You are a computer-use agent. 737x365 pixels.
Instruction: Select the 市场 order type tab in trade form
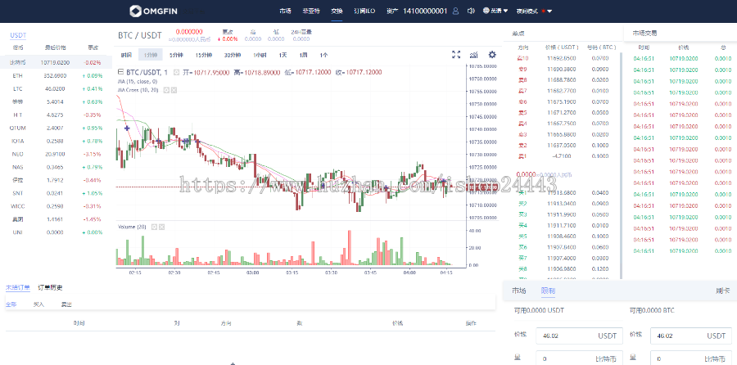[519, 291]
